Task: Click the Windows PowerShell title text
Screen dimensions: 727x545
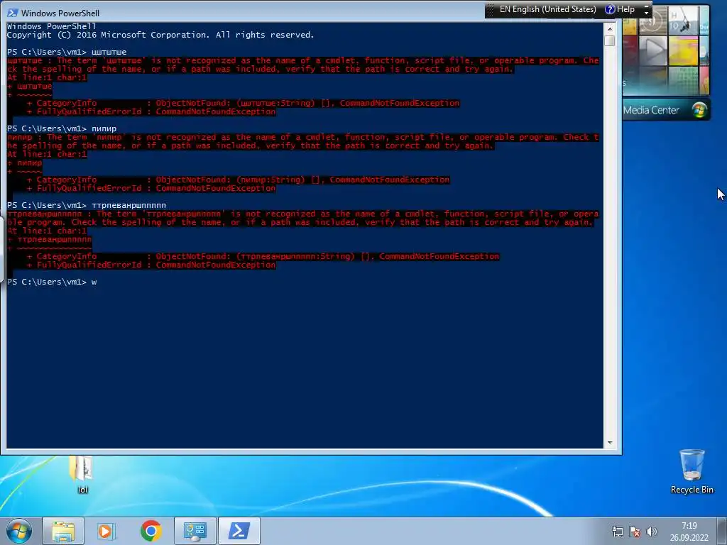Action: 60,13
